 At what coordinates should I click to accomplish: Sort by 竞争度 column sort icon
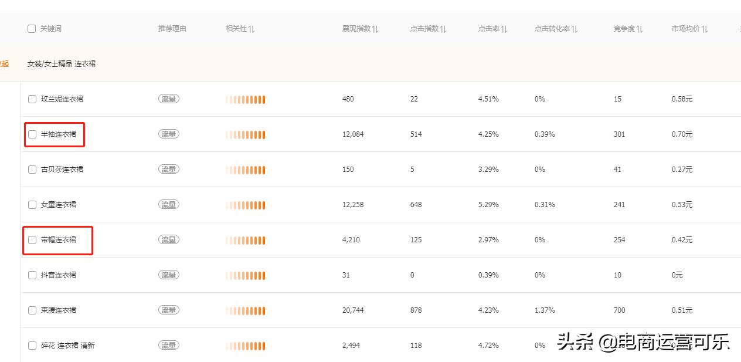[x=640, y=29]
